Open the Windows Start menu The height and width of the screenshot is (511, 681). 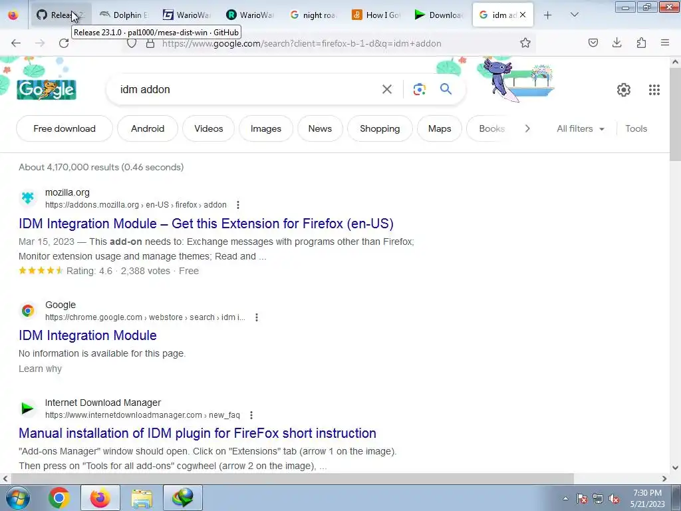(18, 498)
